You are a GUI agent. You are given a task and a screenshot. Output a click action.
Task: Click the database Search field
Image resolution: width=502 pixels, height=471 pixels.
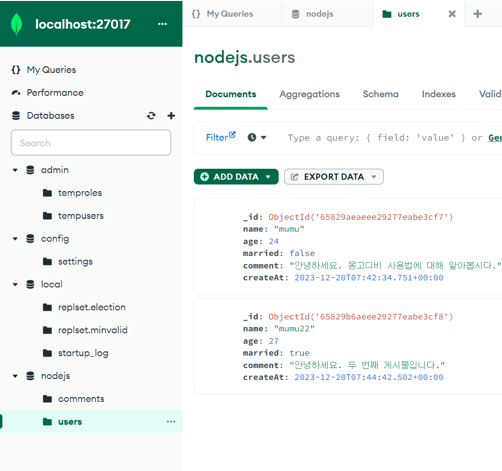tap(91, 143)
